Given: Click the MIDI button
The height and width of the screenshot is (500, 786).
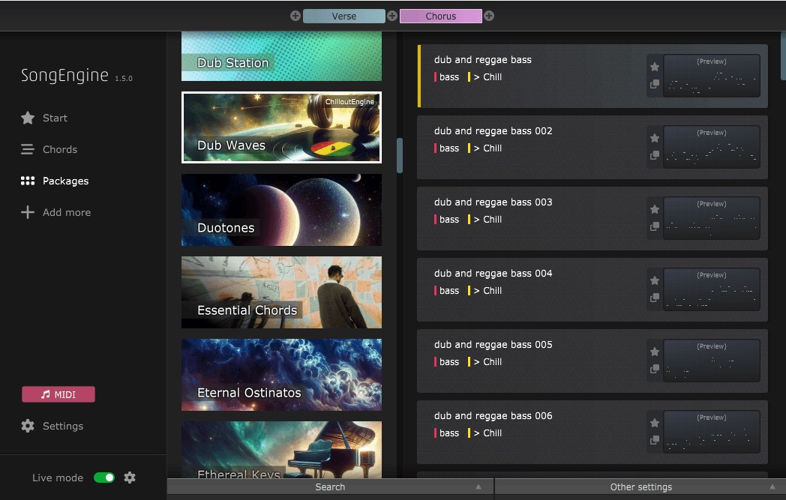Looking at the screenshot, I should [58, 394].
